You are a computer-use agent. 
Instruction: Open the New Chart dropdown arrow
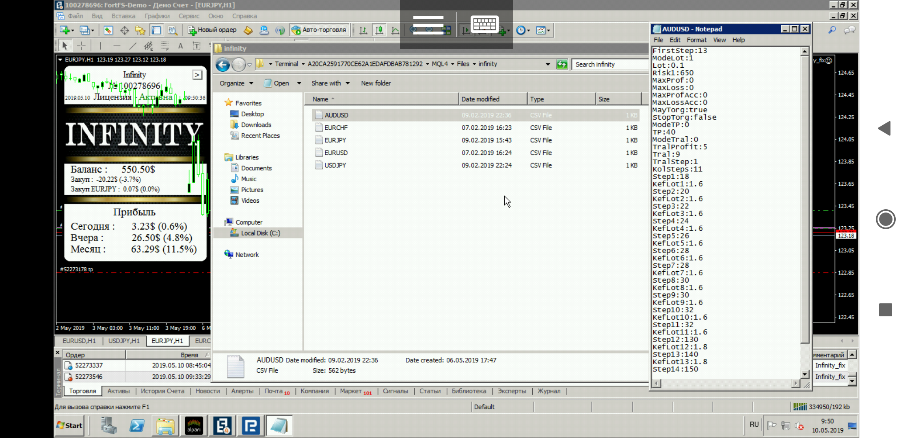tap(73, 30)
